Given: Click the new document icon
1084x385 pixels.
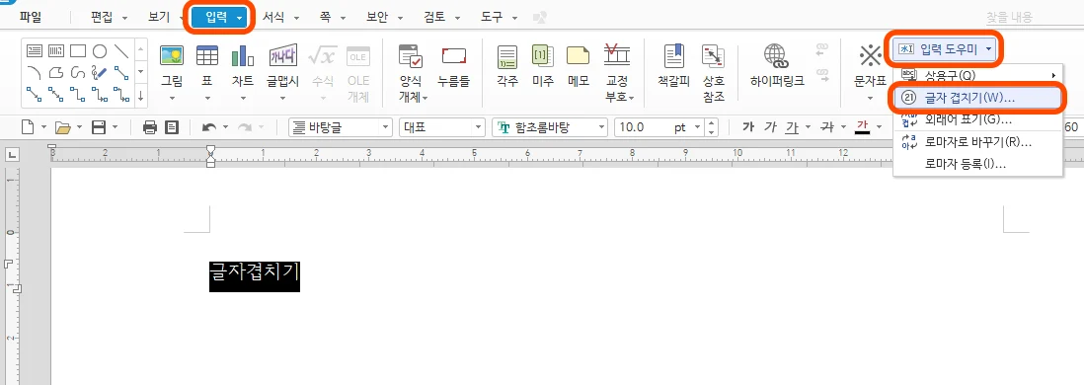Looking at the screenshot, I should [28, 127].
